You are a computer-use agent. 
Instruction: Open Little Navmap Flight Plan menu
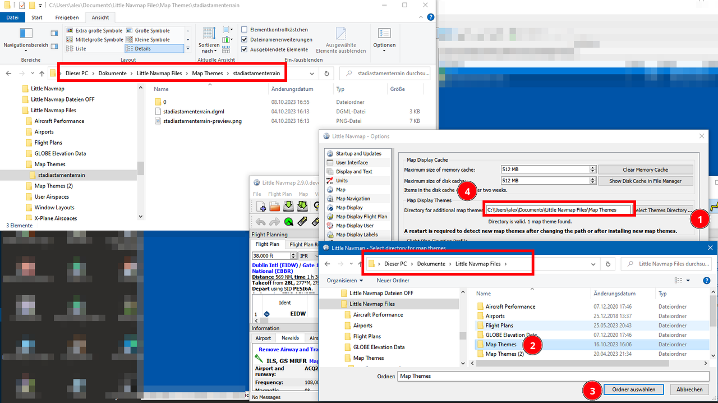point(279,194)
